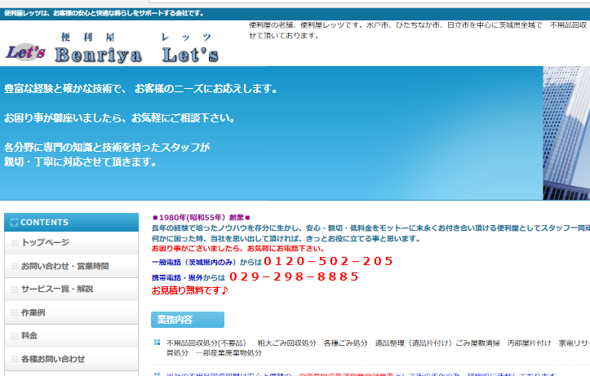Click the toll-free number 0120-502-205
This screenshot has height=376, width=590.
coord(329,262)
